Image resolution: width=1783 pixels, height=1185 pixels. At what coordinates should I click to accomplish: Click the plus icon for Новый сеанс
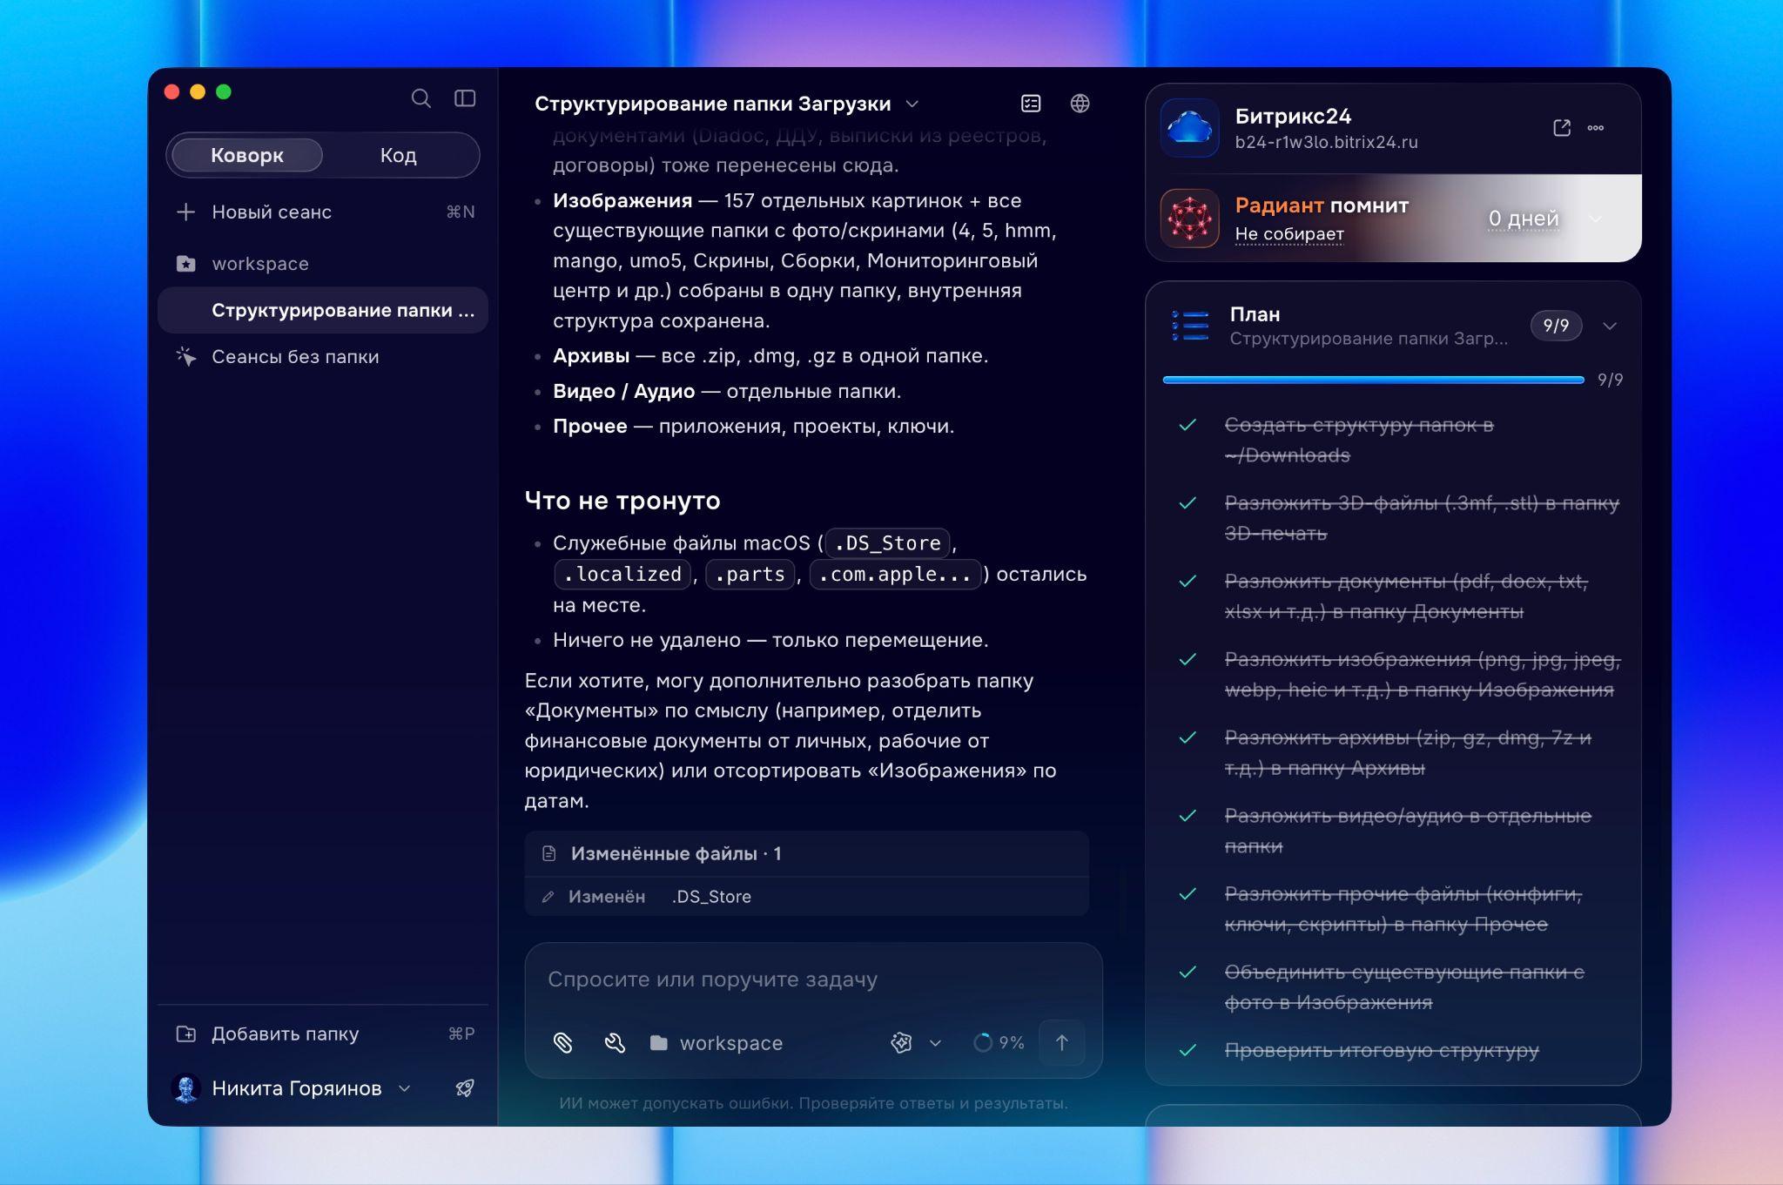pos(185,212)
